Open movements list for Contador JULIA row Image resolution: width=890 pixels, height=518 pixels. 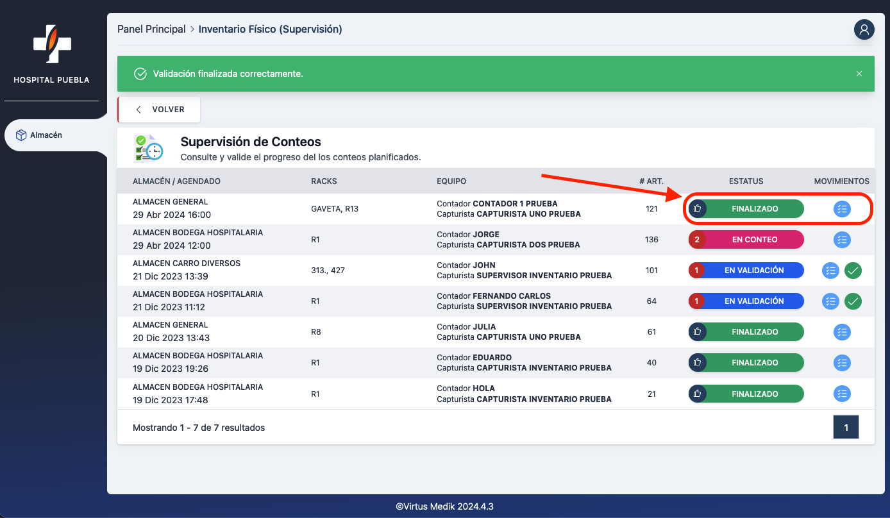[842, 332]
